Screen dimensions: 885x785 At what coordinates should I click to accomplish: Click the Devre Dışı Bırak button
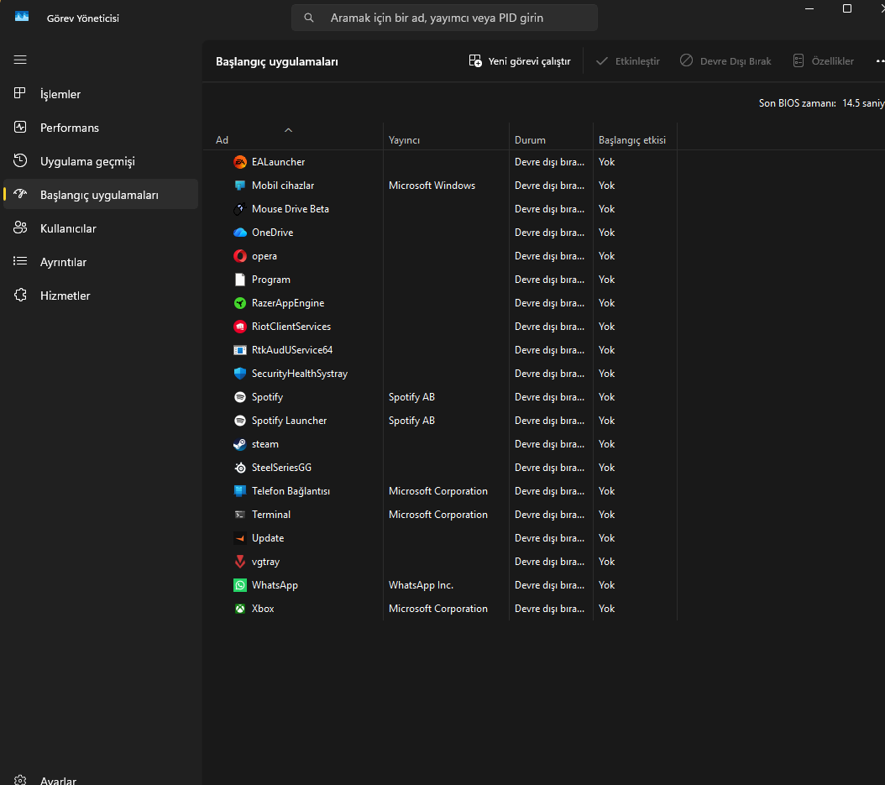click(x=725, y=61)
